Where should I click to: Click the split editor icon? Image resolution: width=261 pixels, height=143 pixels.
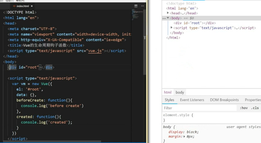click(136, 6)
